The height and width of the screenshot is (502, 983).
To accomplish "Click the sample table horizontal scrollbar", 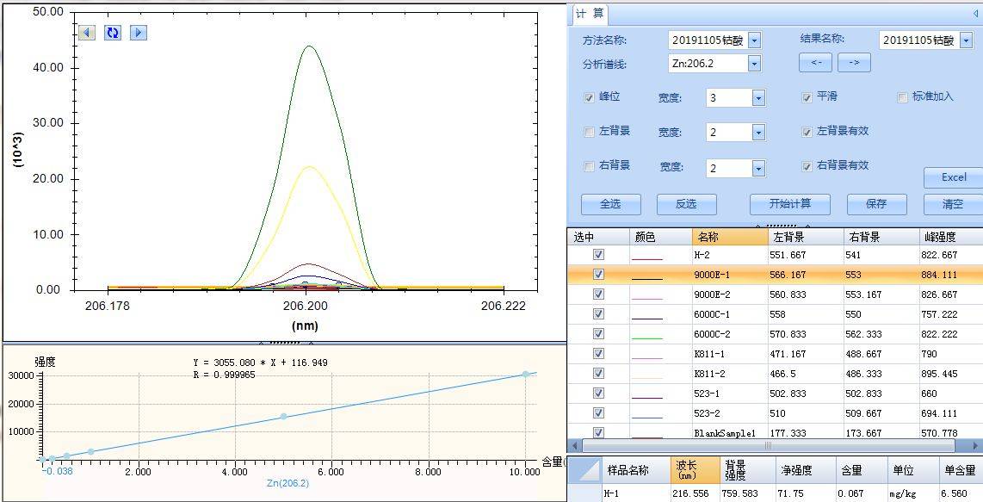I will [767, 446].
